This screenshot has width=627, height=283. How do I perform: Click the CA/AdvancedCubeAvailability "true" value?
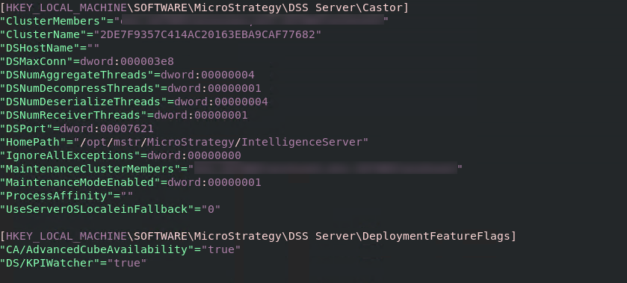click(220, 250)
